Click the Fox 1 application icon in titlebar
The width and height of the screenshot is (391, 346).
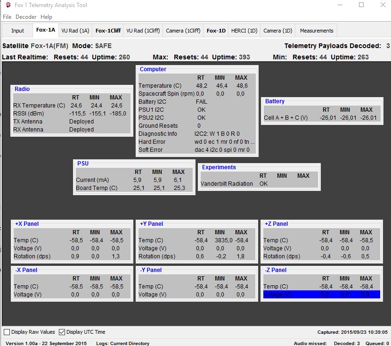[x=6, y=5]
